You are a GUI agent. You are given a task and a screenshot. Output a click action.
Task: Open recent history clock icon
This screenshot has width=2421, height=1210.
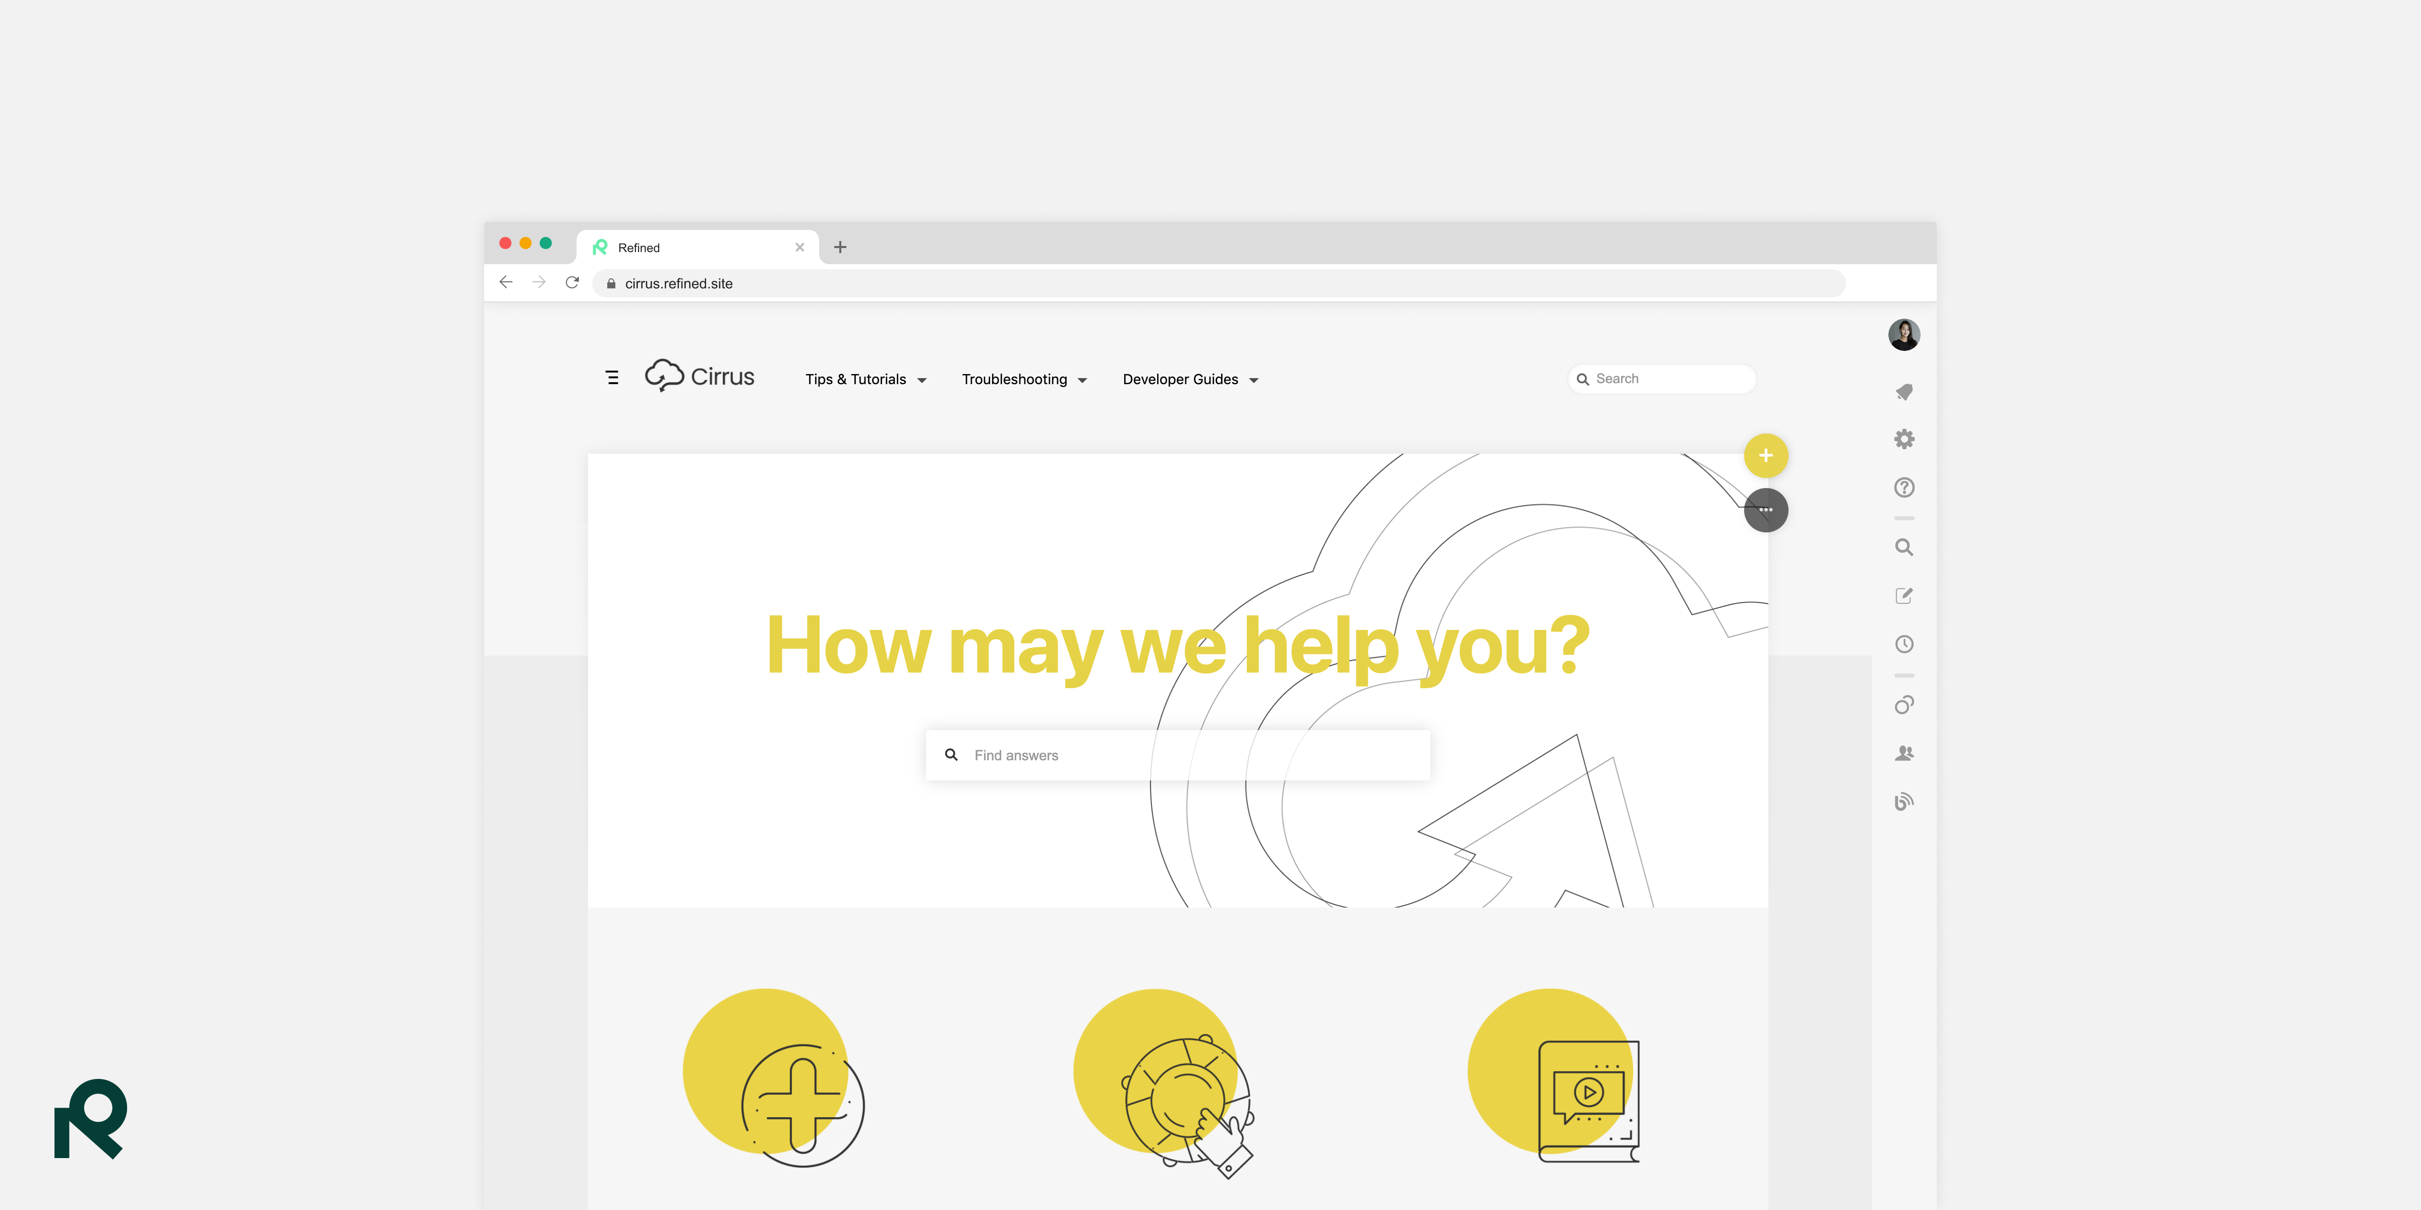point(1904,644)
